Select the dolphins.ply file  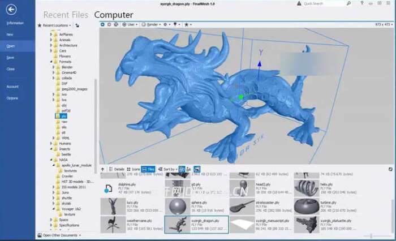[x=132, y=188]
